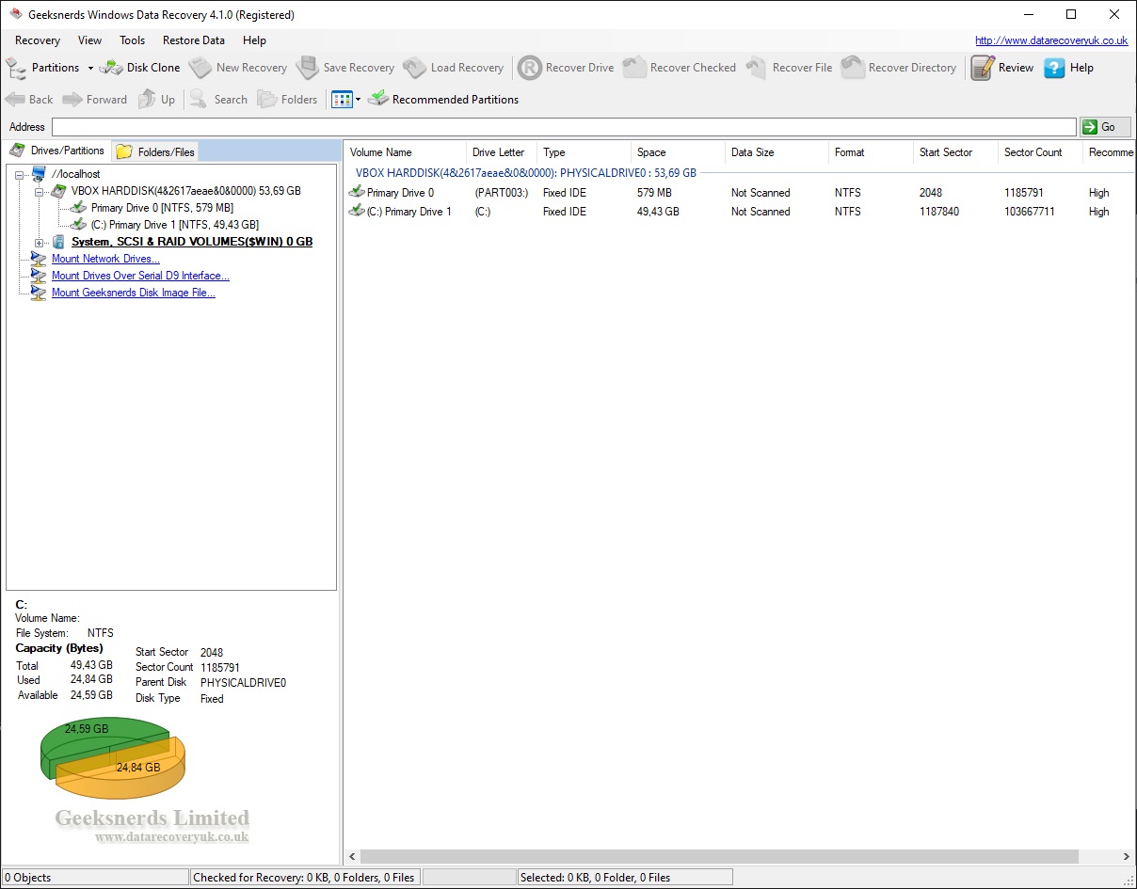Open the Help toolbar button
The width and height of the screenshot is (1137, 889).
coord(1069,68)
